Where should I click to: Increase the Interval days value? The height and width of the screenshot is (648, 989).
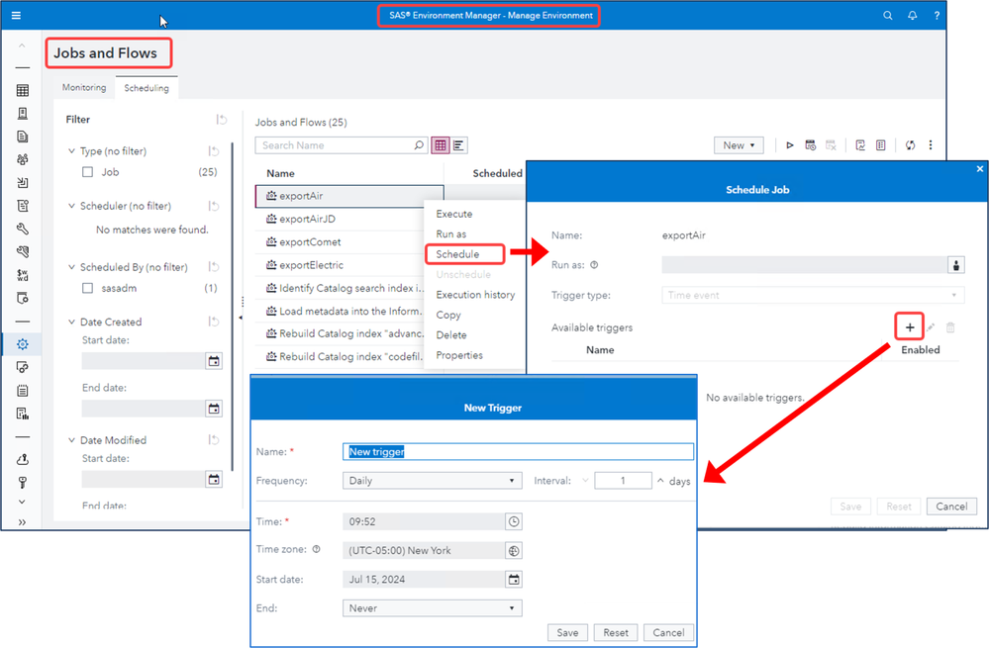[660, 481]
